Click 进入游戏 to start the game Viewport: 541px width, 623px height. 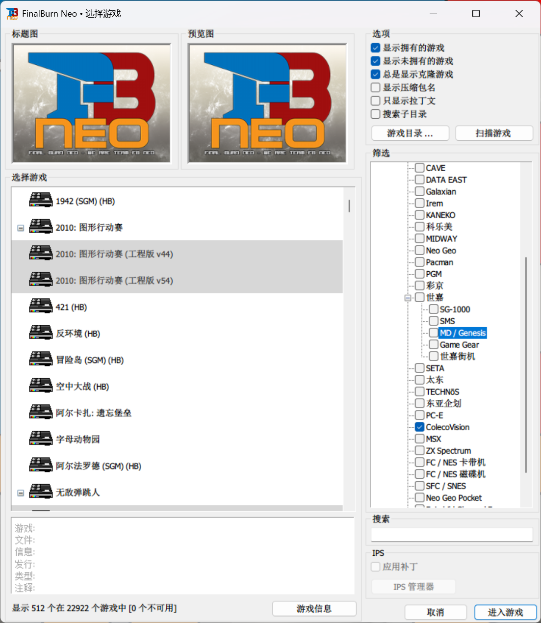506,612
